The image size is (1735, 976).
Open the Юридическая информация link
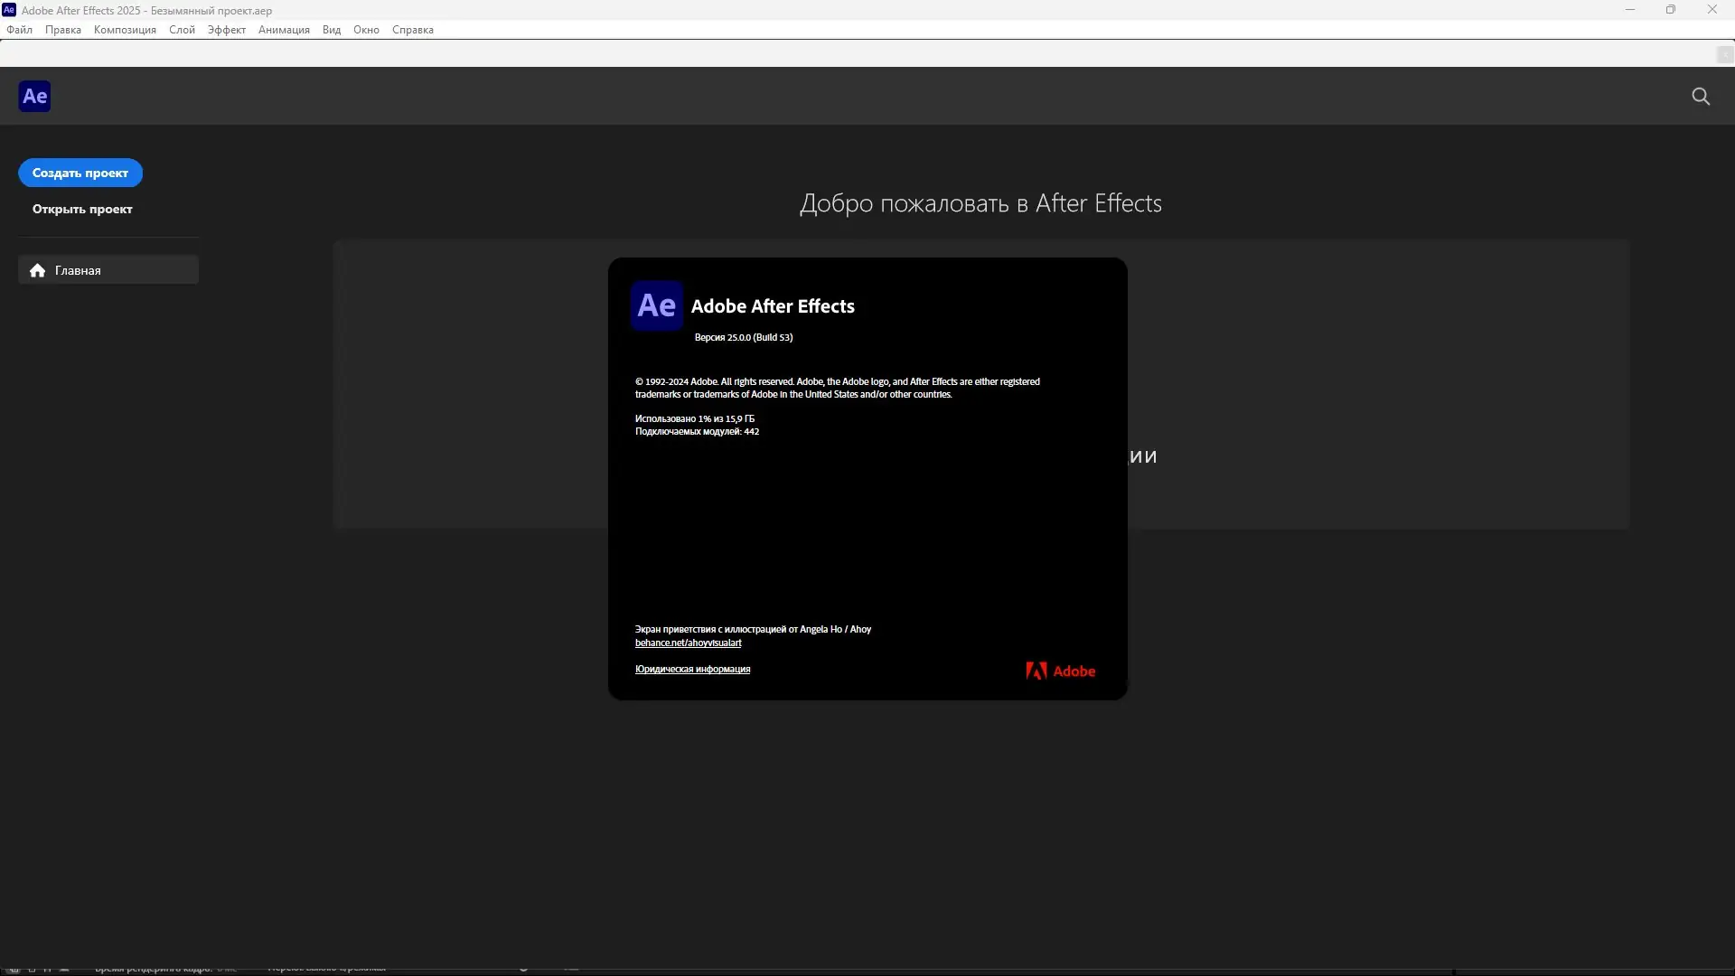692,669
